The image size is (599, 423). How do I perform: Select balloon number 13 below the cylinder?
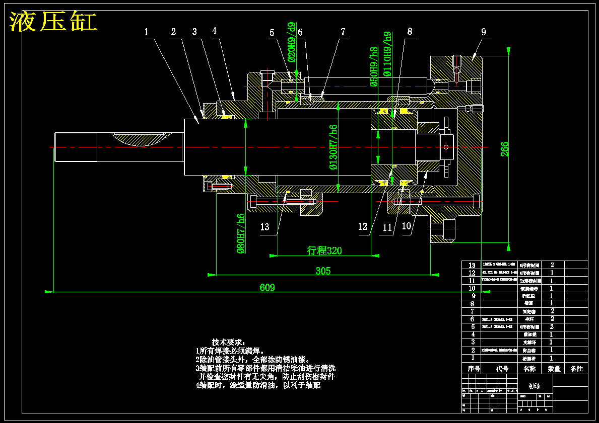(264, 227)
